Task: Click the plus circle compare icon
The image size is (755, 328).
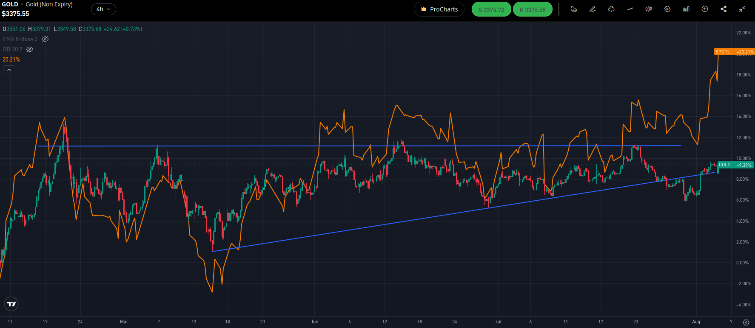Action: click(704, 9)
